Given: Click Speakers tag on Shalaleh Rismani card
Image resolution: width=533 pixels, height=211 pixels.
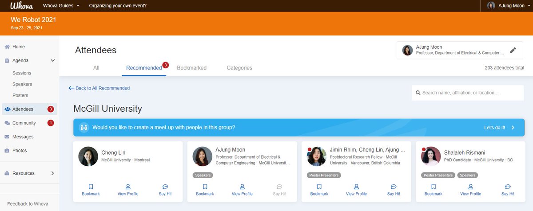Looking at the screenshot, I should click(468, 175).
